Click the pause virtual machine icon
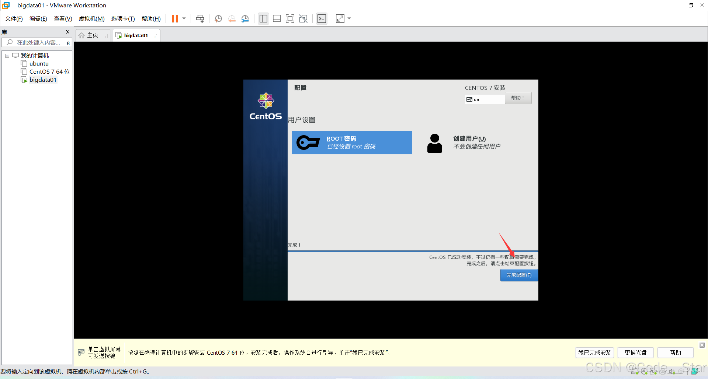The width and height of the screenshot is (708, 379). coord(175,18)
